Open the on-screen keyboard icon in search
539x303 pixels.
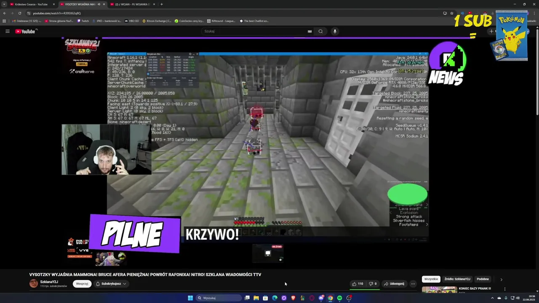310,31
